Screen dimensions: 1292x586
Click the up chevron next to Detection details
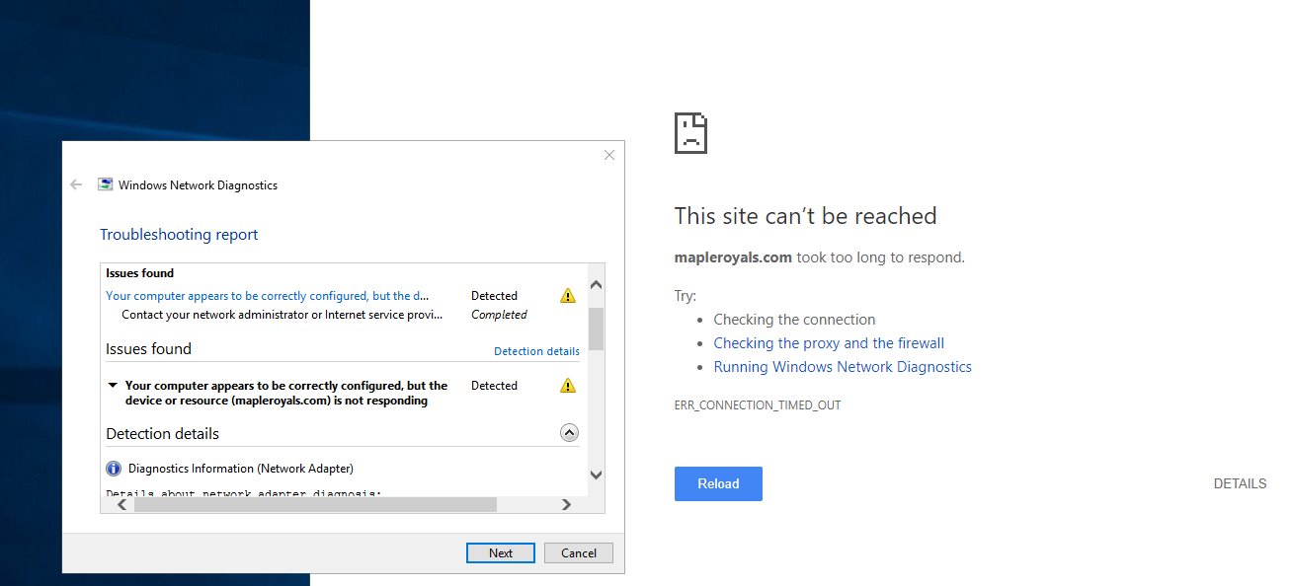pyautogui.click(x=569, y=432)
